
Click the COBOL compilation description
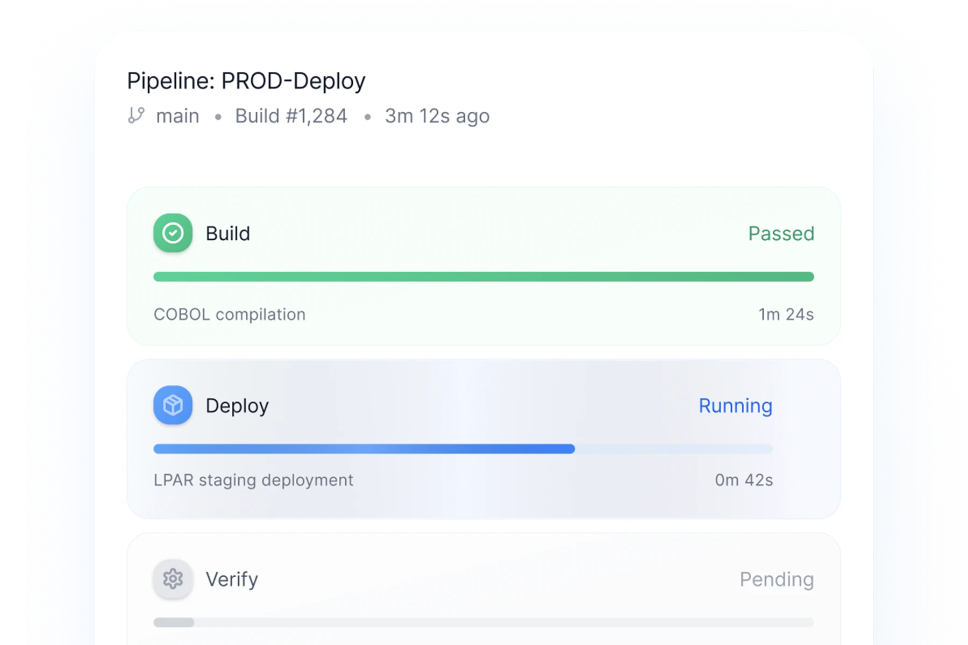tap(230, 314)
